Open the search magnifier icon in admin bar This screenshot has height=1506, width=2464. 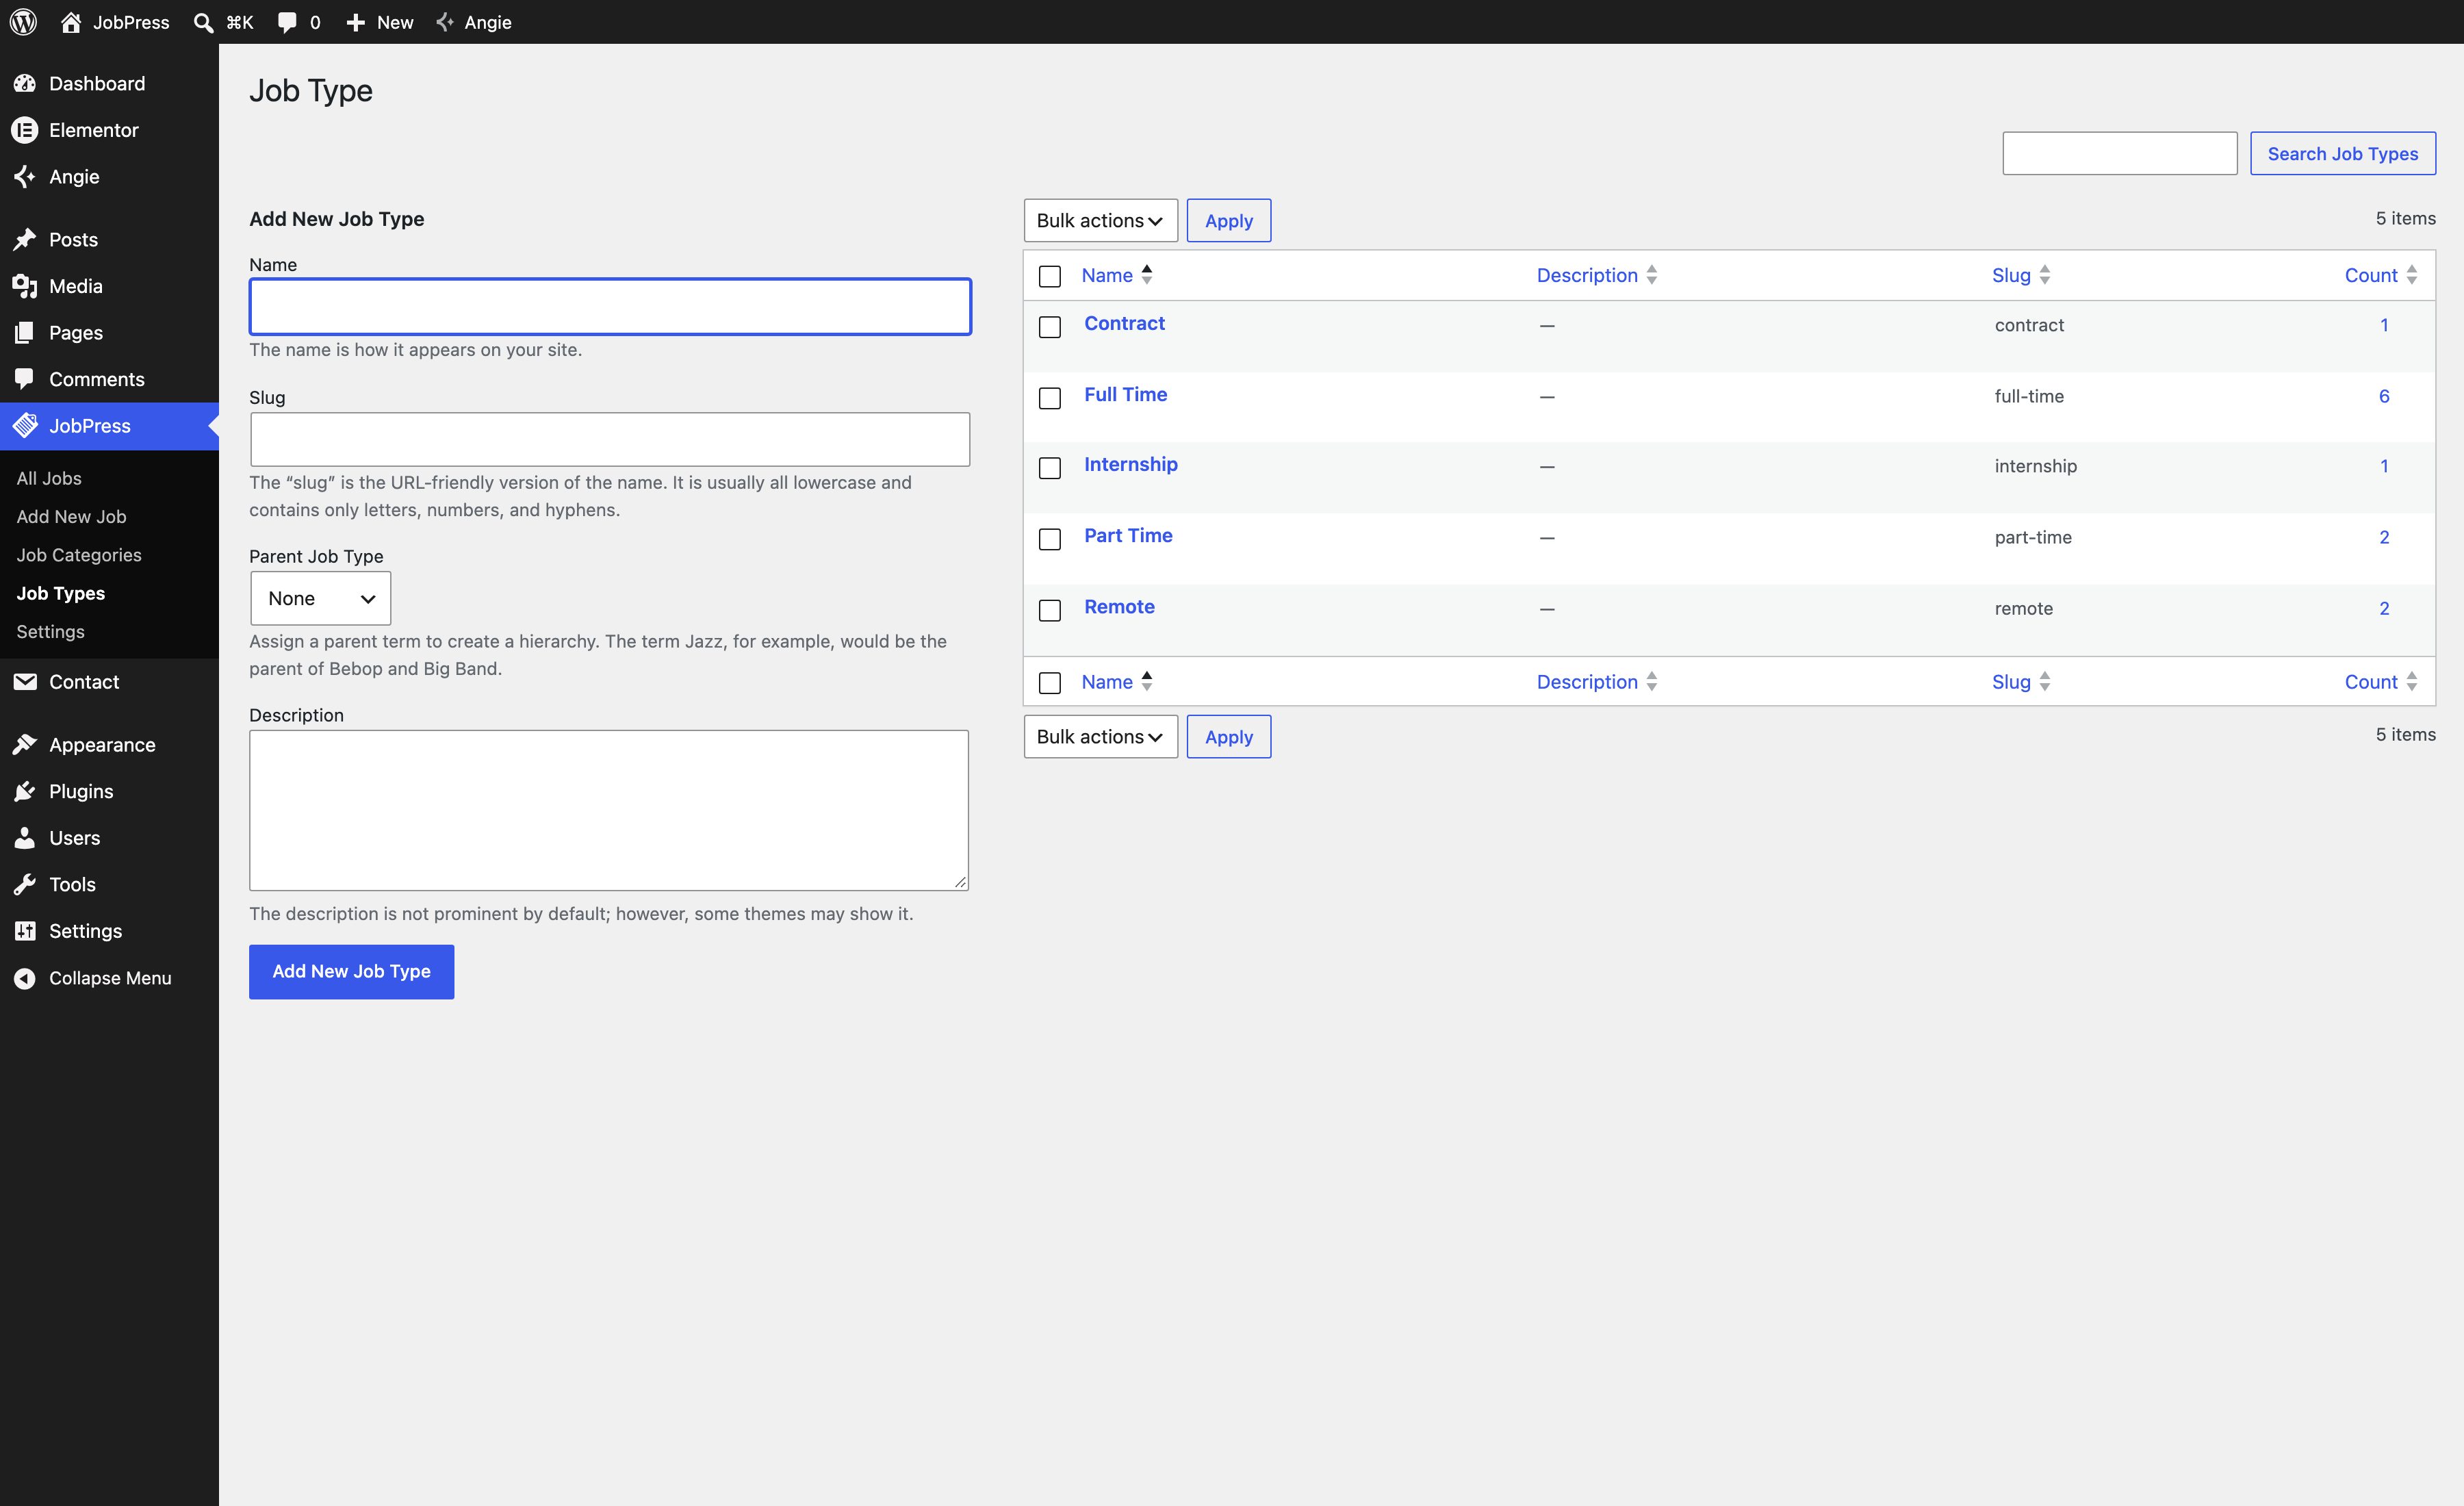click(203, 22)
